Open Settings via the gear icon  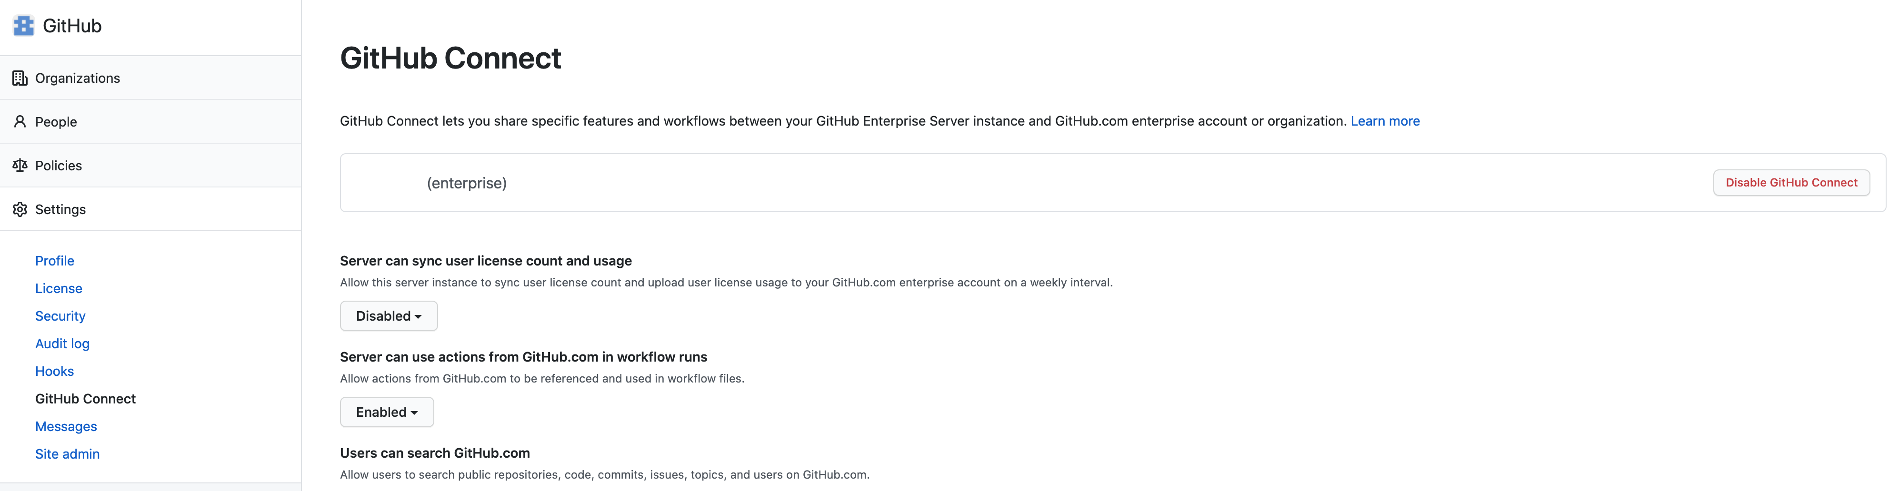(19, 209)
